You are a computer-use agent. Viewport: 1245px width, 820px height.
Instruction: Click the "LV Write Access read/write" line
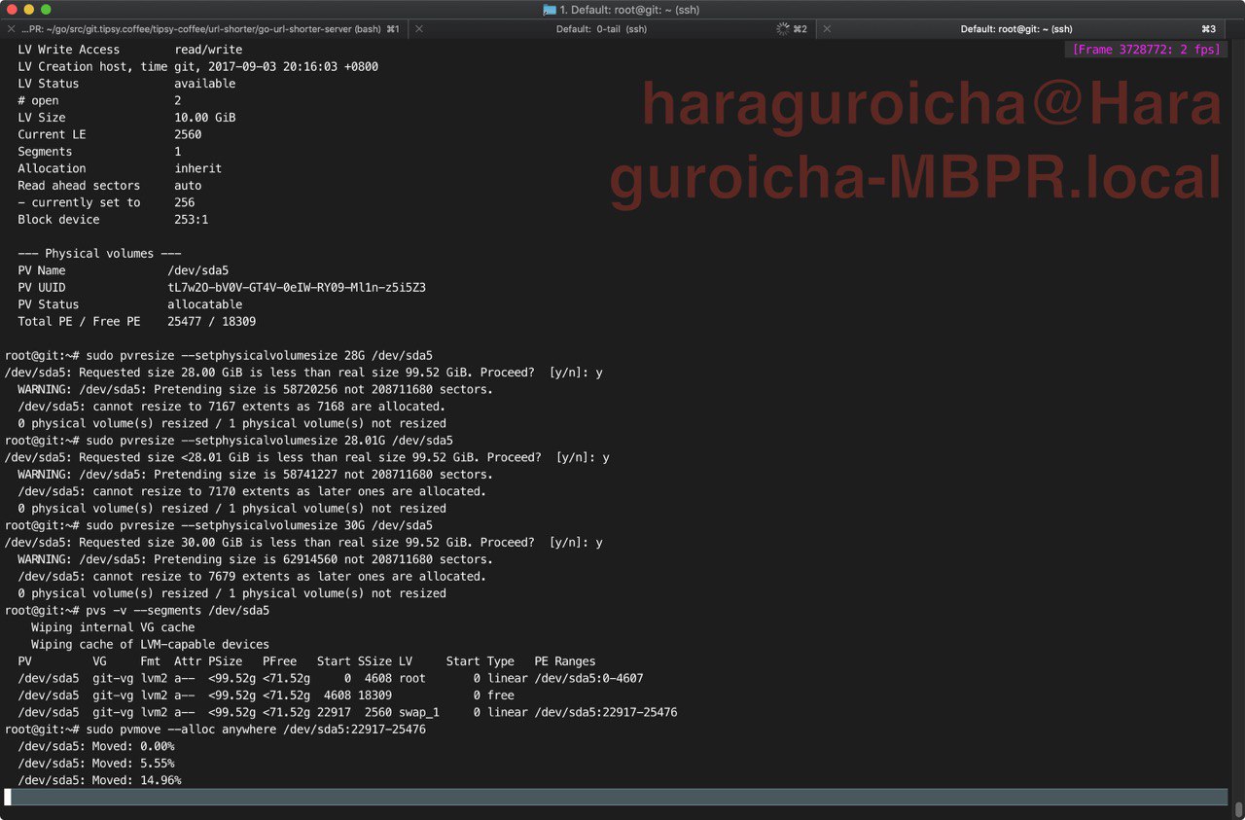(x=130, y=50)
